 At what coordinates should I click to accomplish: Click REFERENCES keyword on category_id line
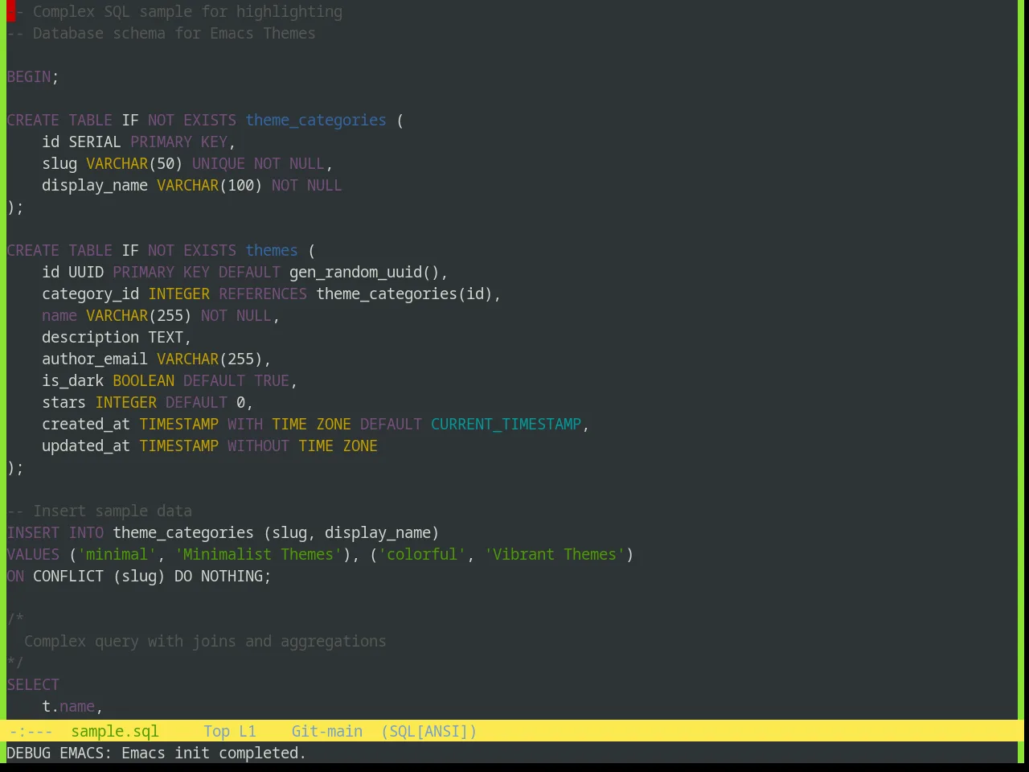(x=263, y=294)
